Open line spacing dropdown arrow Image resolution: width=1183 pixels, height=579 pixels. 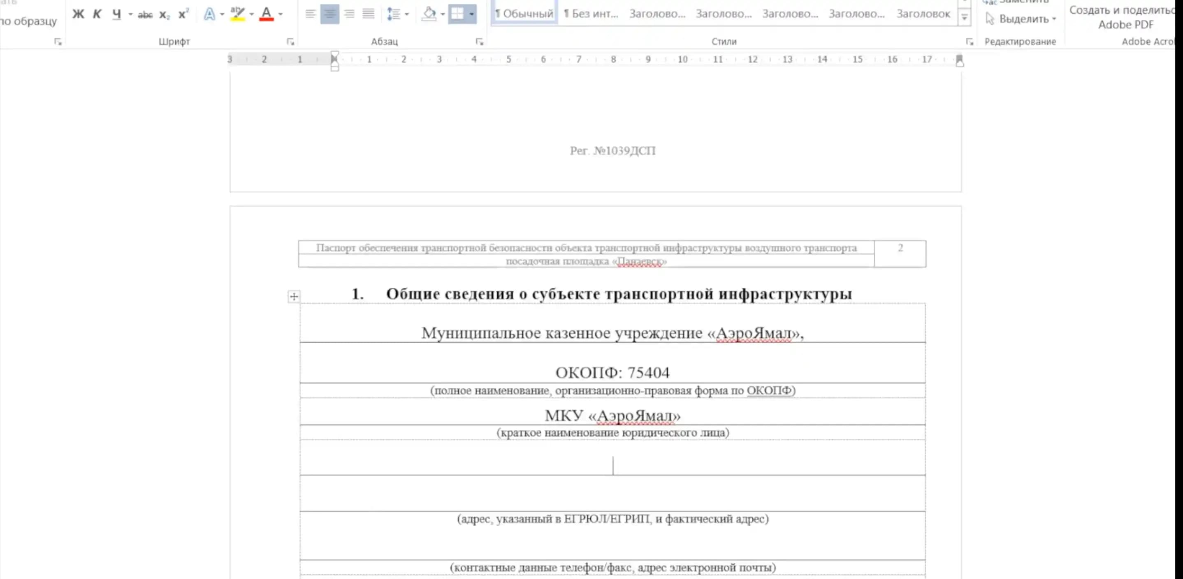click(x=406, y=14)
